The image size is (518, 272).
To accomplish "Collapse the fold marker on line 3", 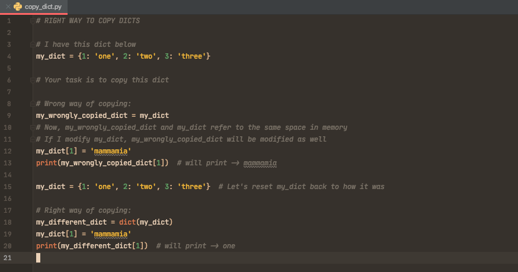I will (x=33, y=44).
